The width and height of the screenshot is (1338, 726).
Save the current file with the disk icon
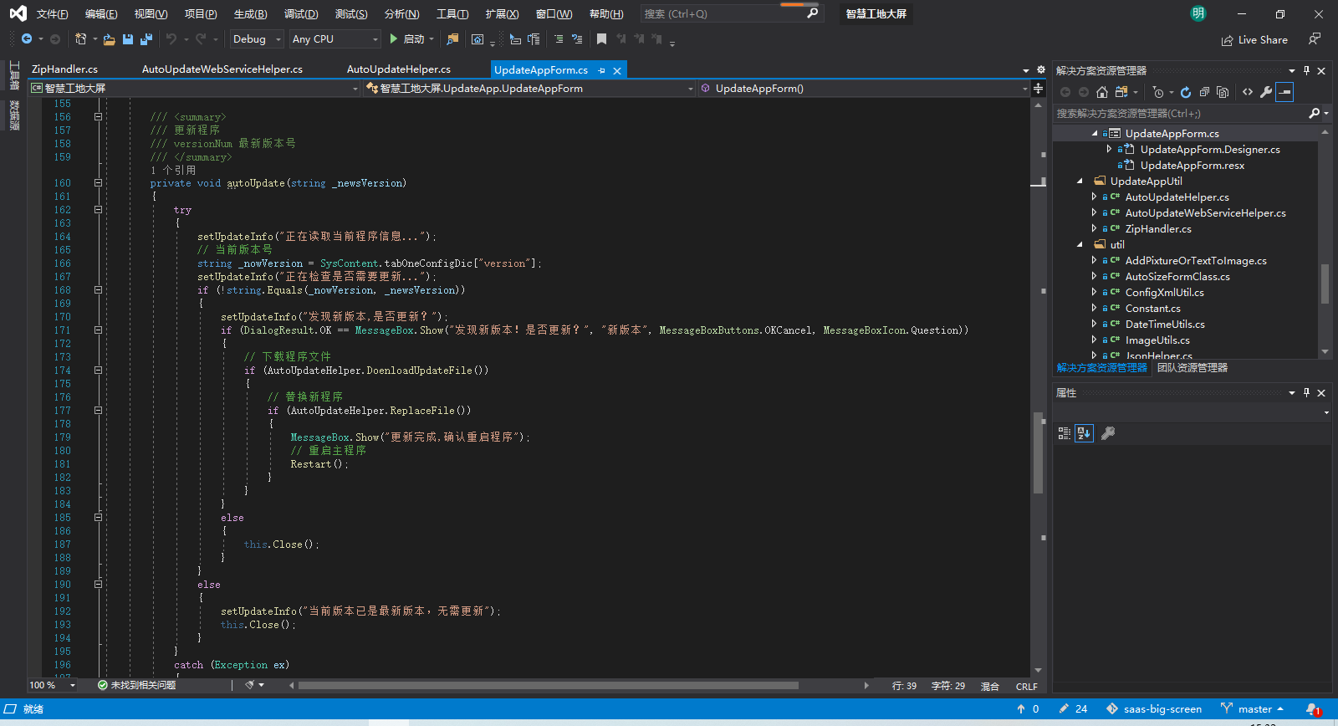click(x=128, y=39)
